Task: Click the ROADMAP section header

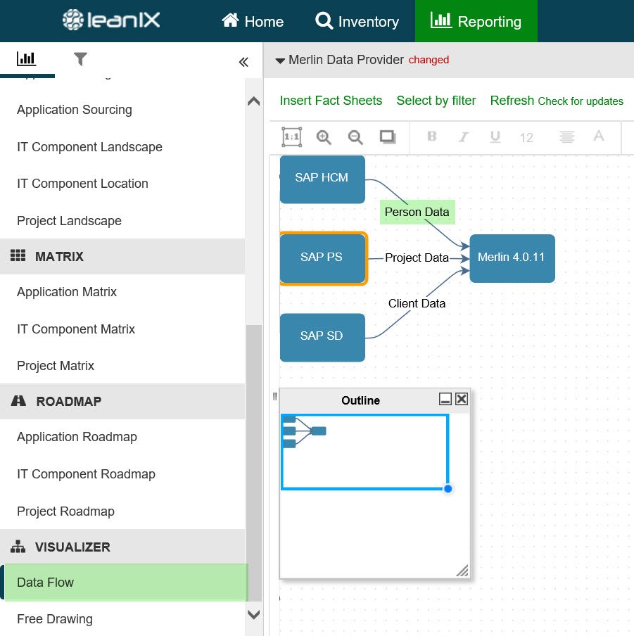Action: click(x=122, y=401)
